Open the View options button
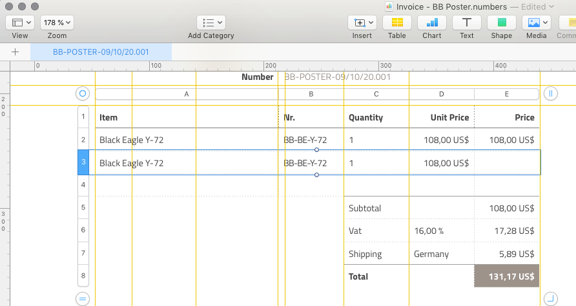Screen dimensions: 576x306 20,23
